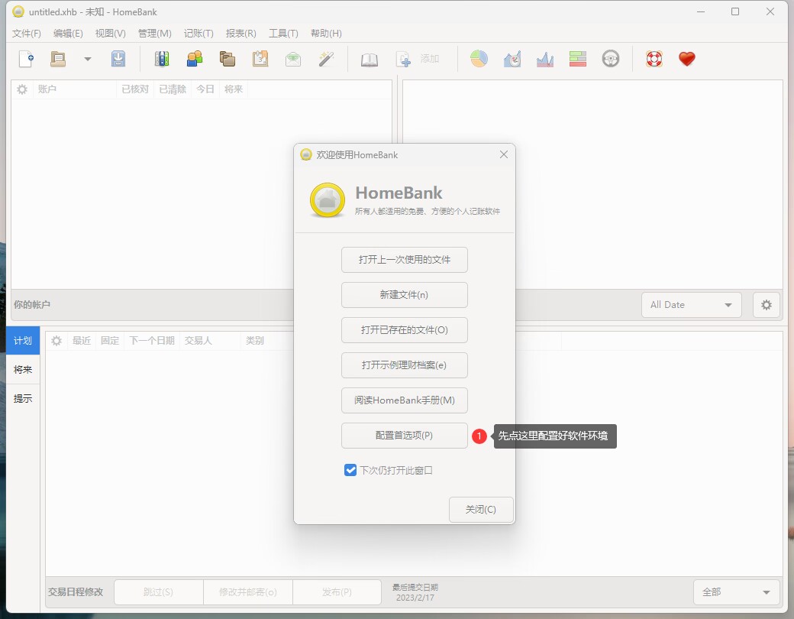Click the 新建文件(n) button
The width and height of the screenshot is (794, 619).
pos(404,295)
